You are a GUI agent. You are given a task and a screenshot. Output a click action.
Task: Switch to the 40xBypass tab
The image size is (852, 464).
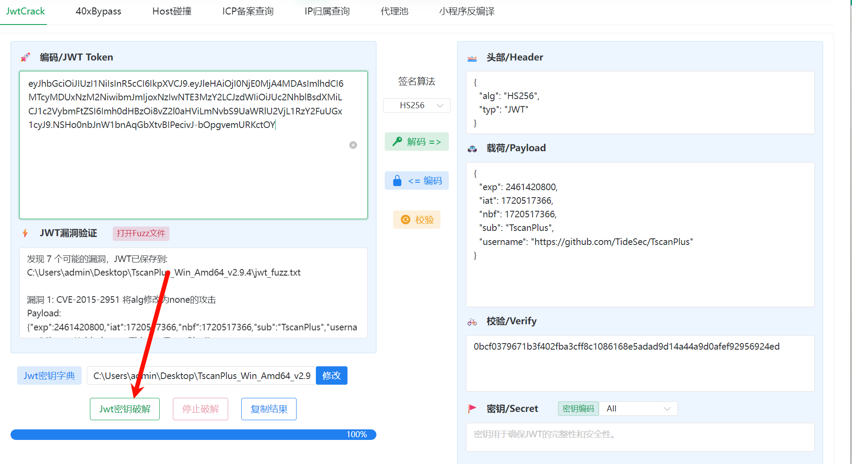click(x=98, y=11)
